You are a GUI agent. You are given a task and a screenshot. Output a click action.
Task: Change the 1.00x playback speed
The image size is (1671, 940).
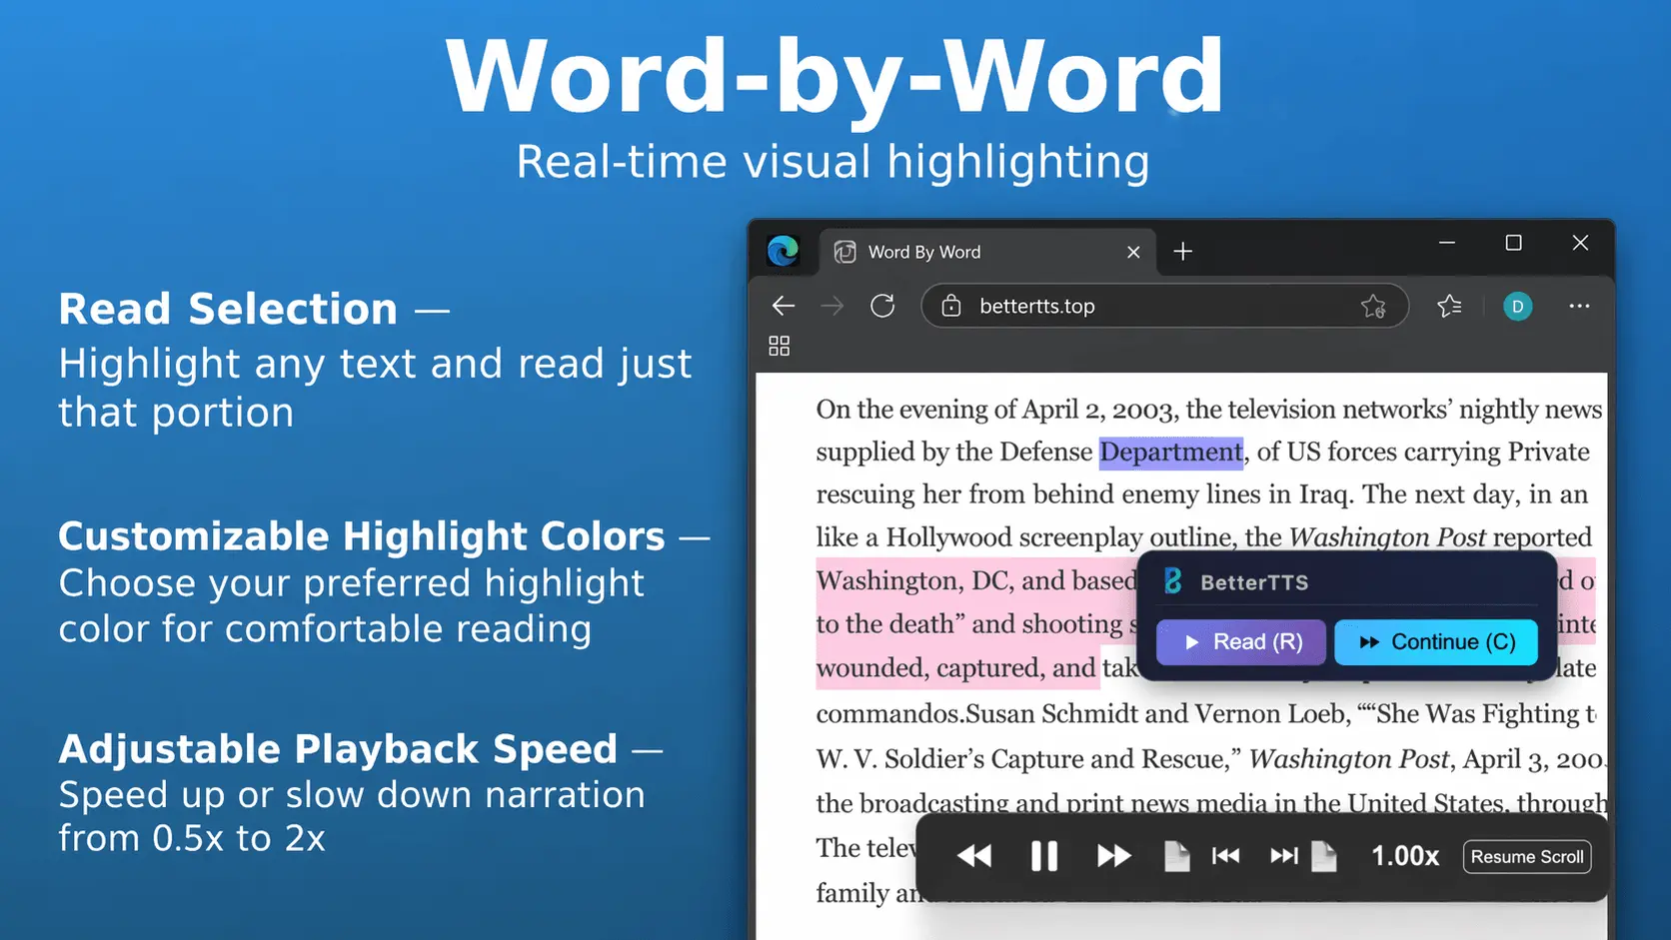tap(1405, 856)
